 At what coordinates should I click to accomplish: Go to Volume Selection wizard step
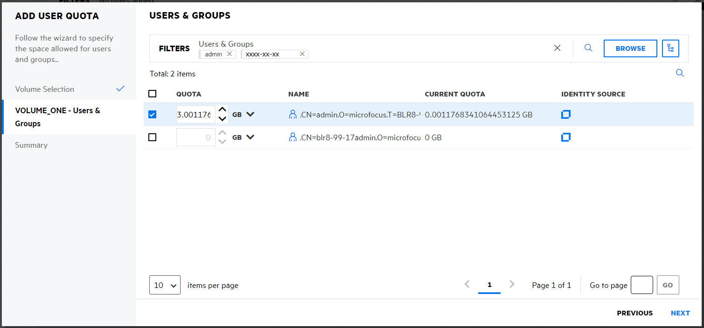pos(45,89)
